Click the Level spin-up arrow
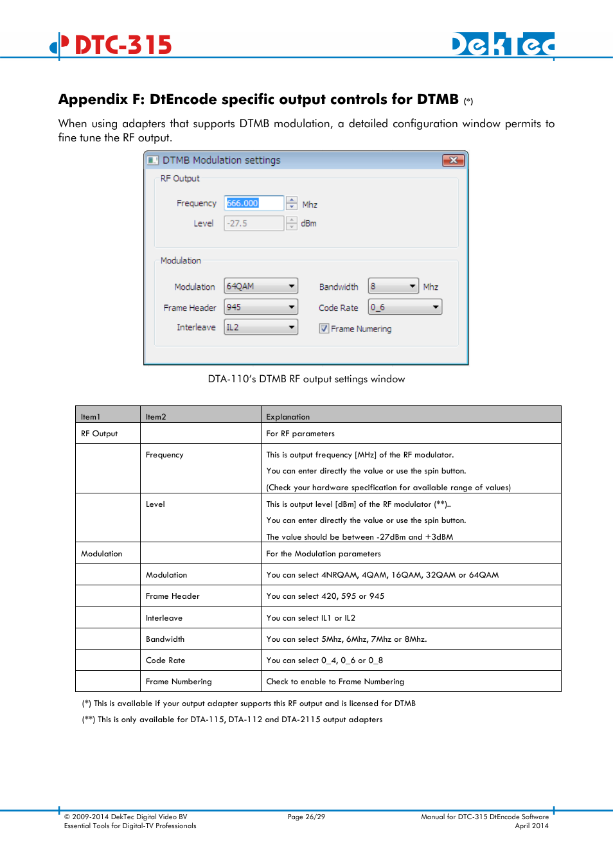Viewport: 613px width, 868px height. click(x=292, y=220)
